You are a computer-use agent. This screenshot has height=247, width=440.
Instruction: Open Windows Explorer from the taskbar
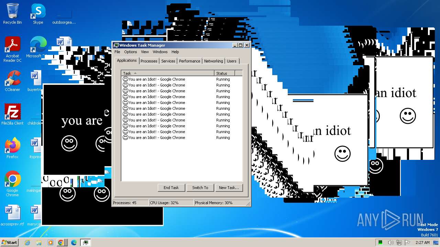pos(39,243)
